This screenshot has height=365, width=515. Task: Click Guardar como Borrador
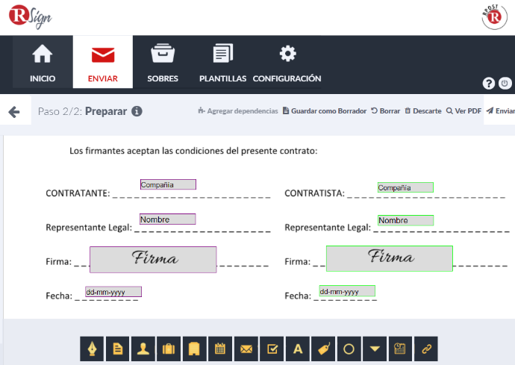point(325,111)
